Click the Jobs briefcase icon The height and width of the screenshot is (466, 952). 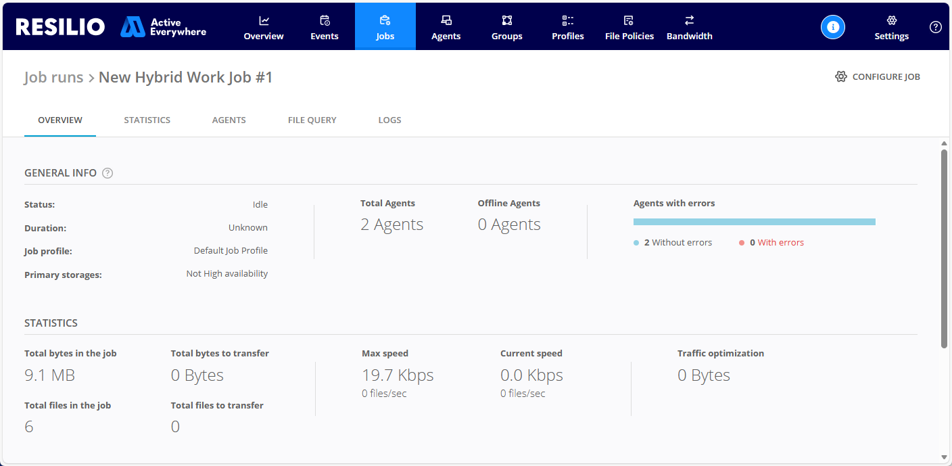(x=385, y=21)
